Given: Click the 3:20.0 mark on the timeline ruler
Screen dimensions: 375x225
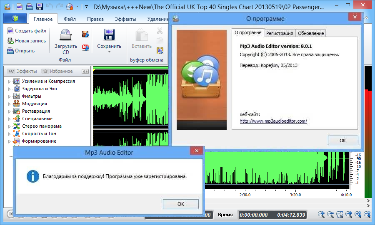Looking at the screenshot, I should click(x=295, y=195).
